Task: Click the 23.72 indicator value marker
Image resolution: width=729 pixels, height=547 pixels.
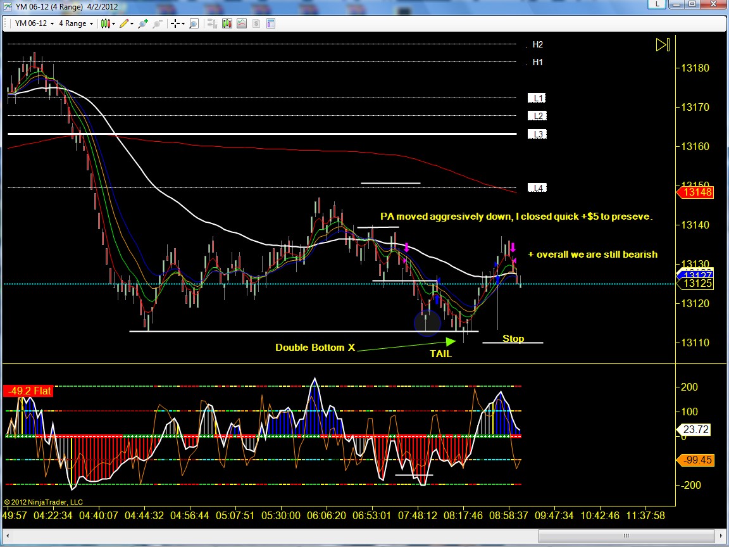Action: [694, 429]
